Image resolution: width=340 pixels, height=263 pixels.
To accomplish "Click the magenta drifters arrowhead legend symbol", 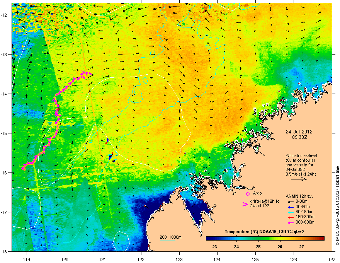I will tap(245, 204).
